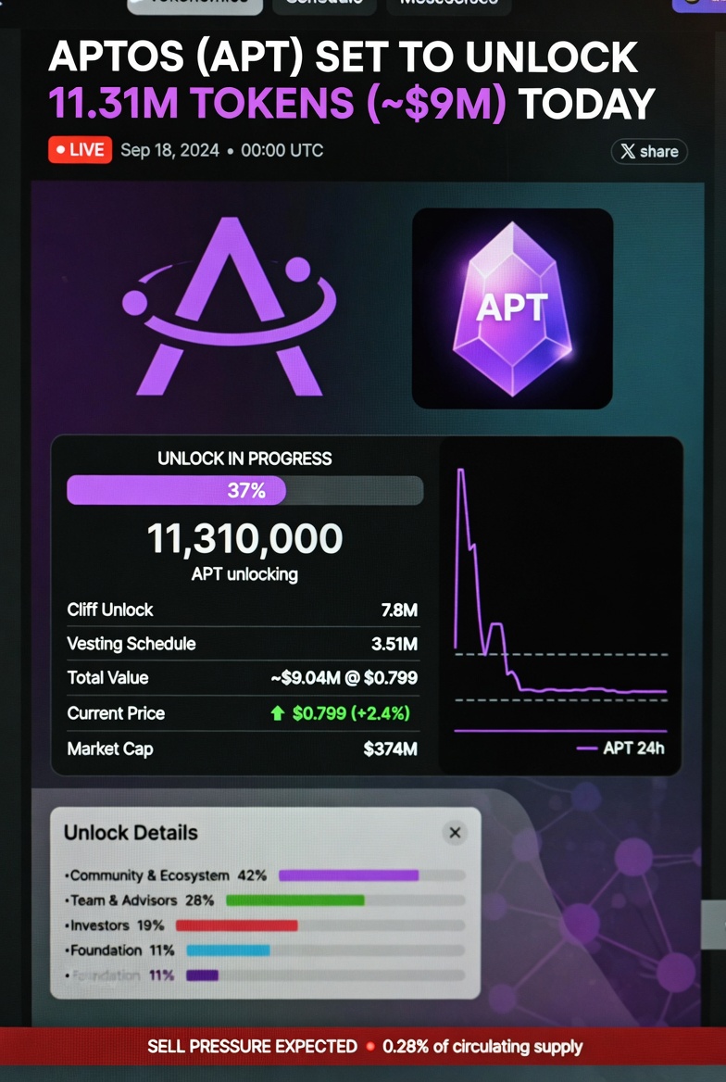Select the Community & Ecosystem 42% bar

pos(348,875)
